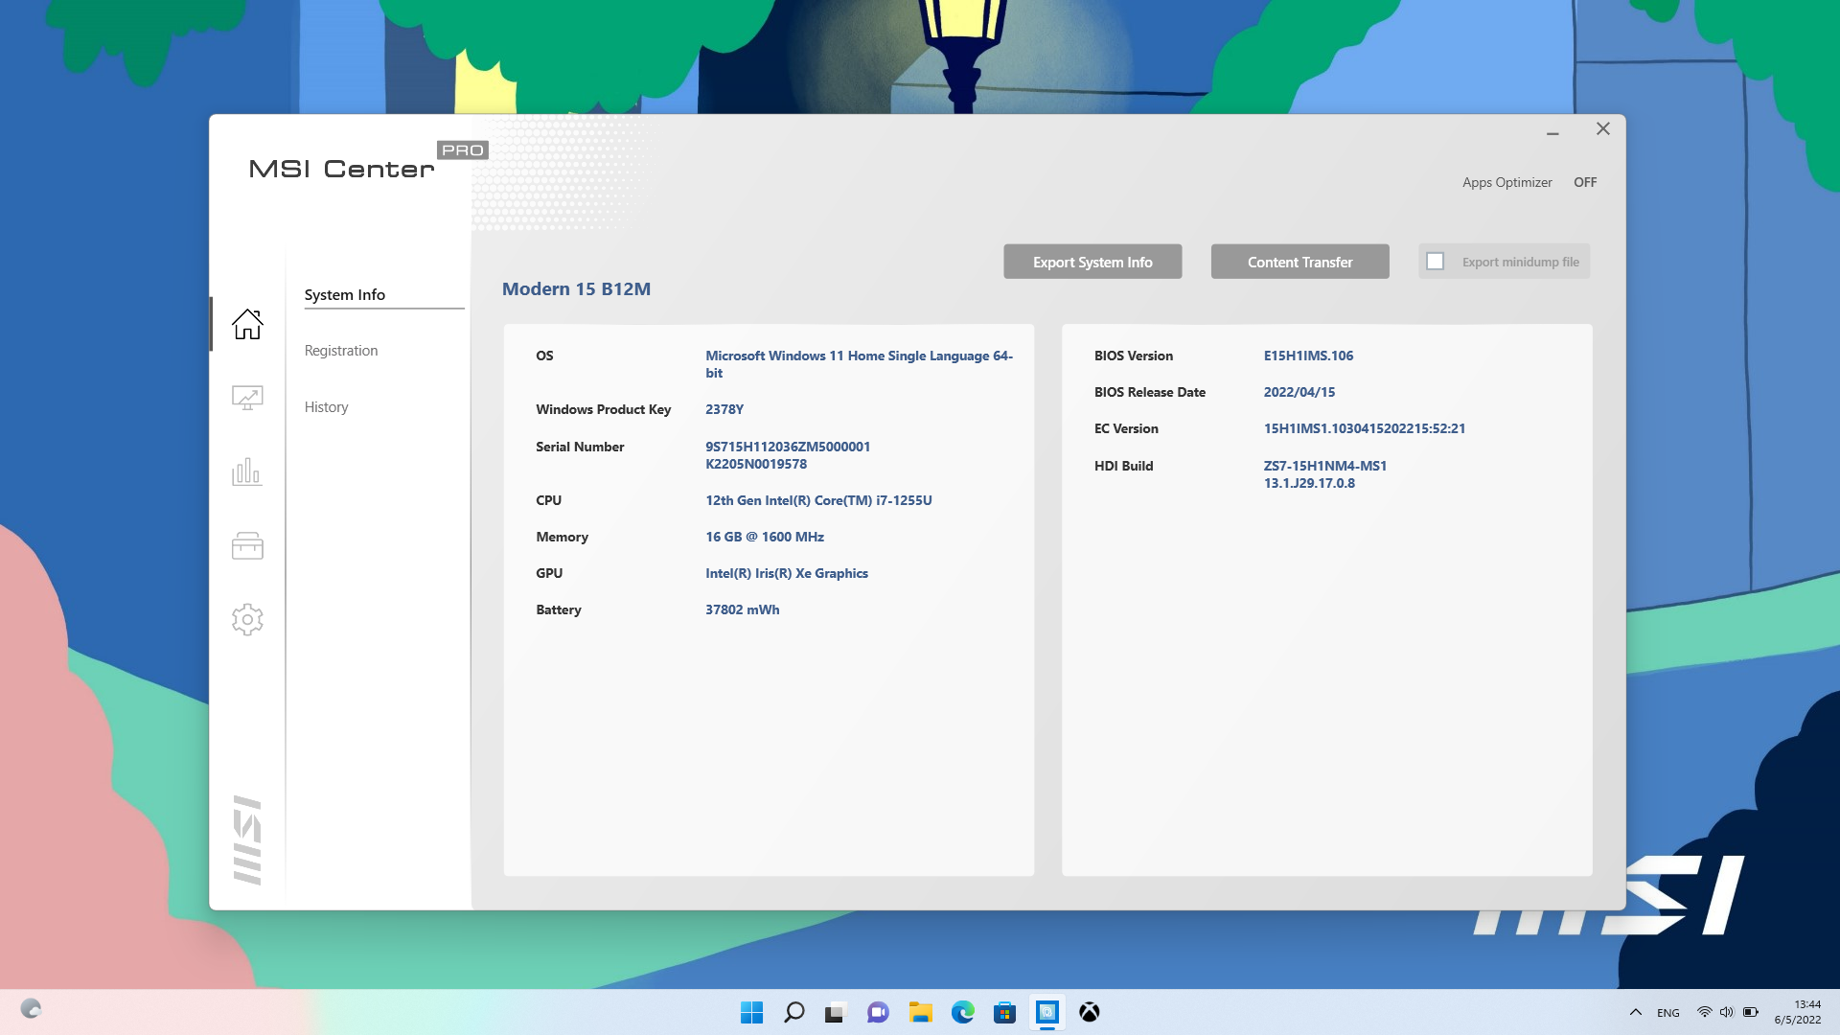
Task: Click ENG language indicator
Action: point(1667,1013)
